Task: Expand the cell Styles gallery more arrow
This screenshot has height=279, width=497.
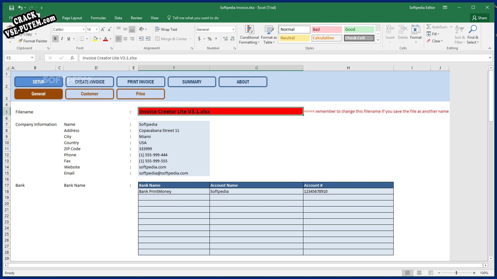Action: (x=378, y=40)
